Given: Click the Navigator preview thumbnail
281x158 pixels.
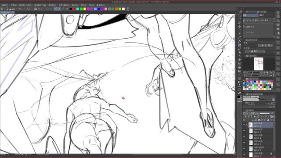Looking at the screenshot, I should (259, 64).
